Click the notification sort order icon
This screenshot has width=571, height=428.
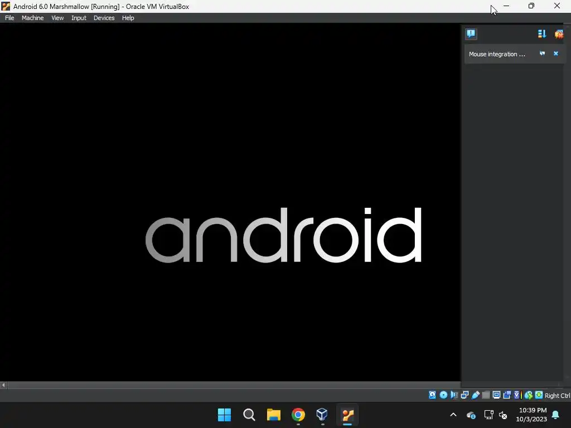point(542,34)
